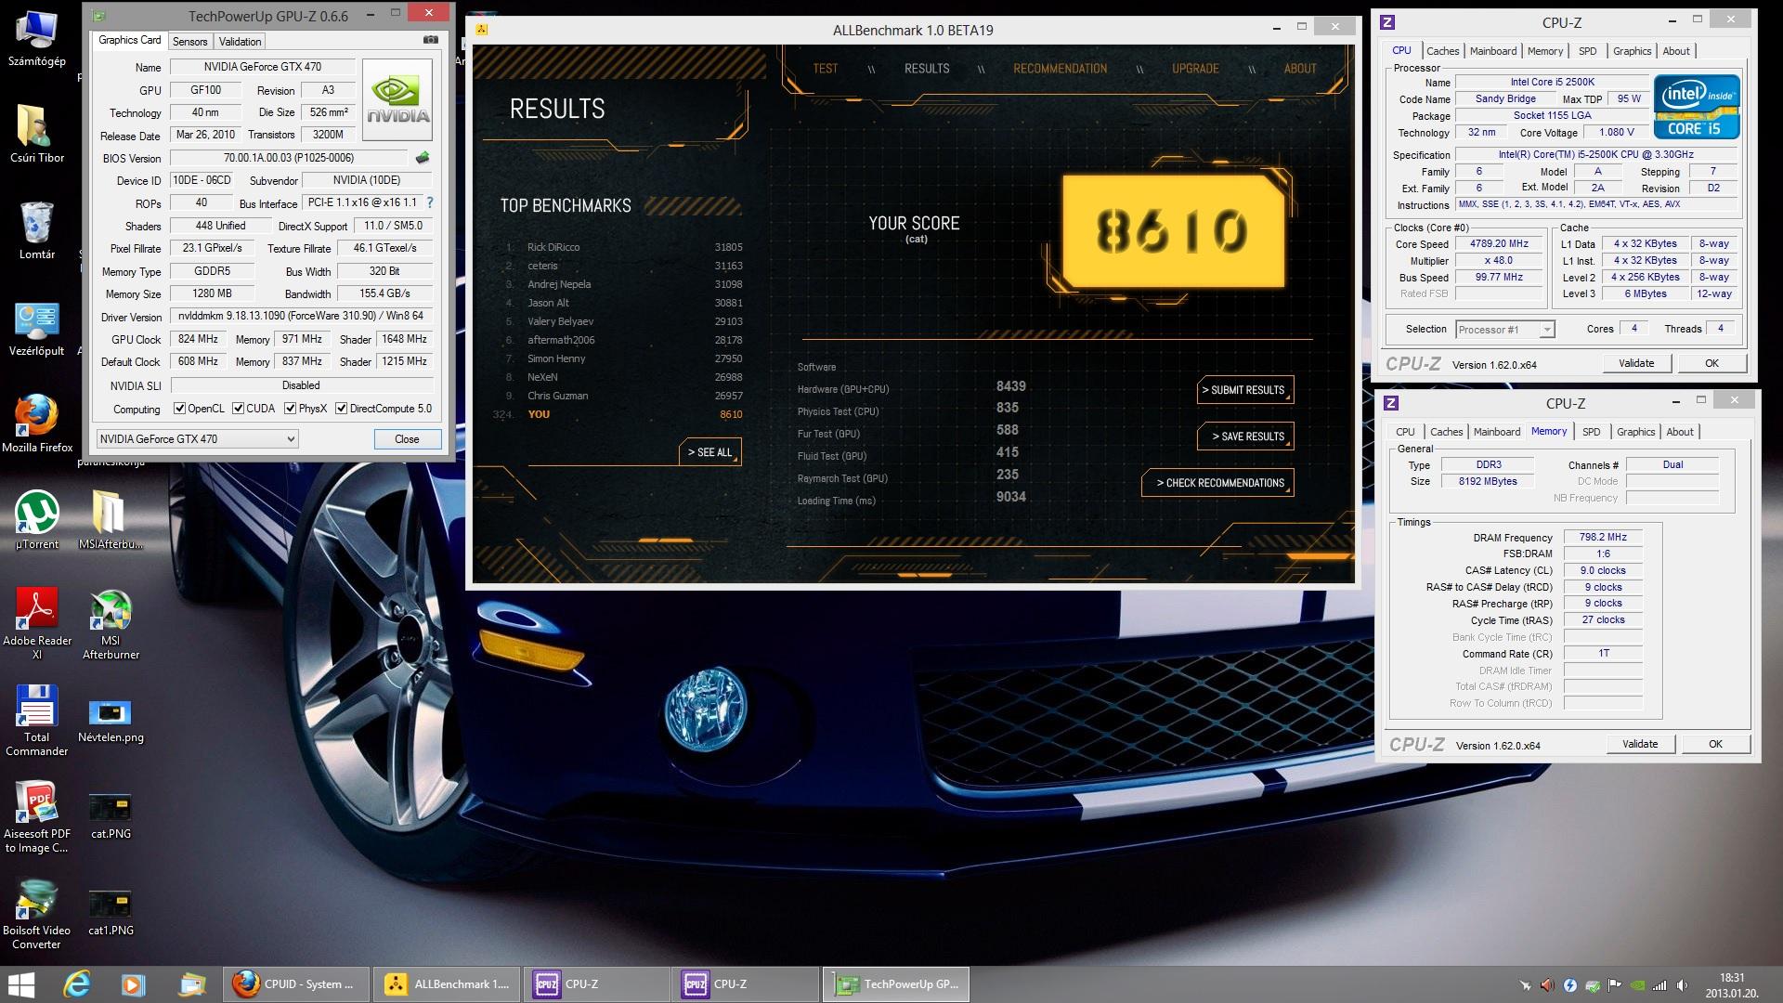
Task: Click the NVIDIA logo in GPU-Z
Action: tap(397, 100)
